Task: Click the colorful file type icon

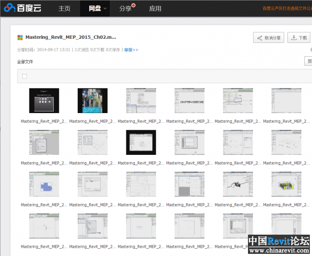Action: (x=20, y=38)
